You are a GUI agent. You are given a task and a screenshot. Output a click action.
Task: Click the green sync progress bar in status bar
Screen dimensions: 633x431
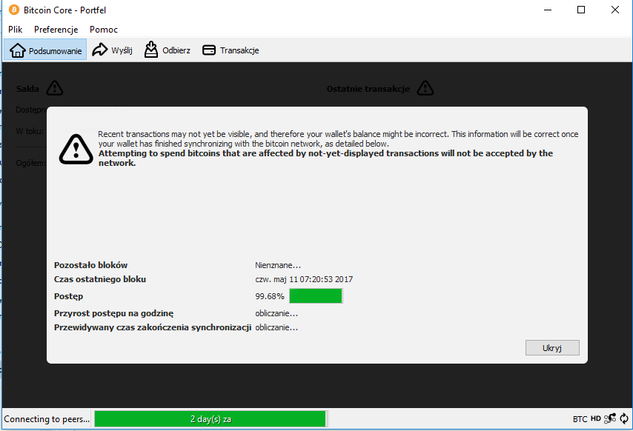(x=211, y=419)
